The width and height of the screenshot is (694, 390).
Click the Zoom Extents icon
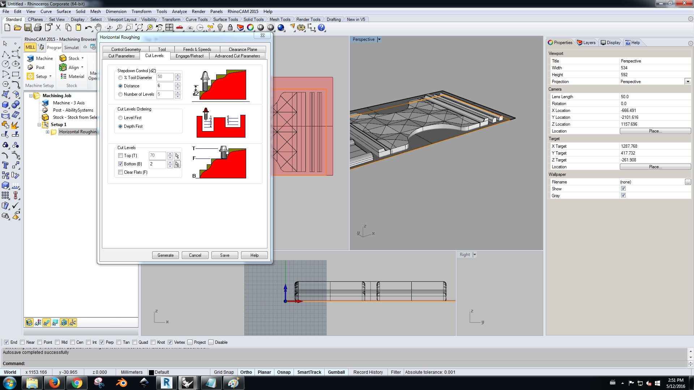point(139,27)
